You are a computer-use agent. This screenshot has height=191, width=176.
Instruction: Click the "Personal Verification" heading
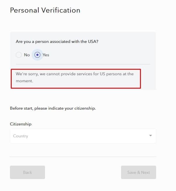click(x=45, y=10)
